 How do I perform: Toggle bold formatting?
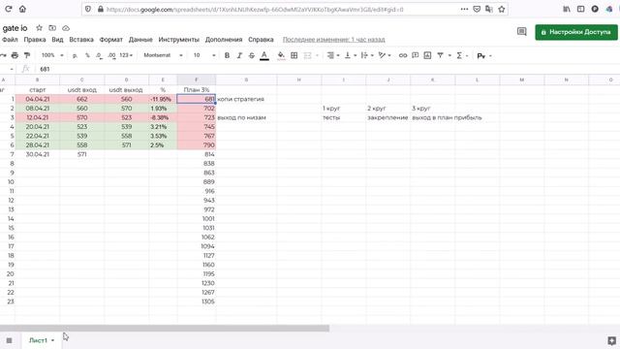(x=227, y=55)
